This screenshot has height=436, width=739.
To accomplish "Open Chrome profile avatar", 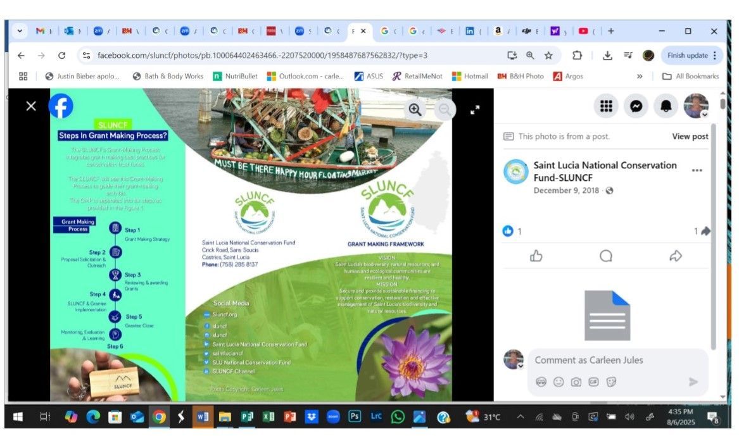I will [648, 56].
